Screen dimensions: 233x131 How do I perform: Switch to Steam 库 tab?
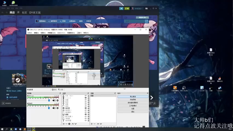point(18,13)
